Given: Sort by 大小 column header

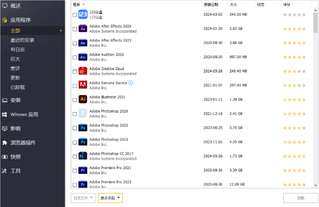Looking at the screenshot, I should 234,4.
